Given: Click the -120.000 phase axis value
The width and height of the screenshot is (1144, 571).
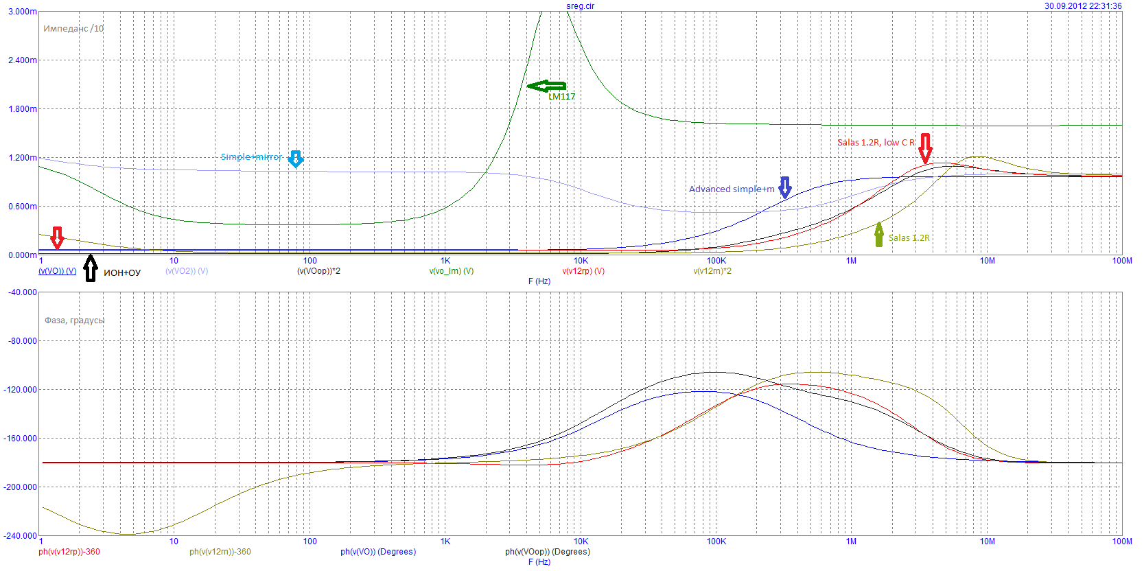Looking at the screenshot, I should [x=21, y=390].
